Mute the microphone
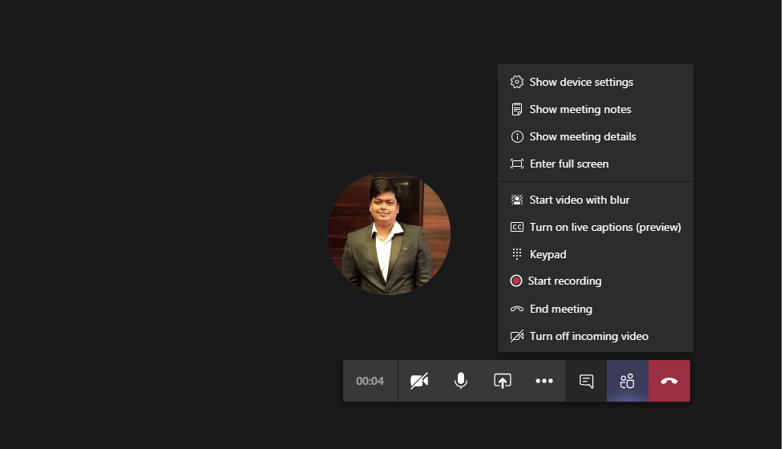The width and height of the screenshot is (784, 449). click(461, 381)
